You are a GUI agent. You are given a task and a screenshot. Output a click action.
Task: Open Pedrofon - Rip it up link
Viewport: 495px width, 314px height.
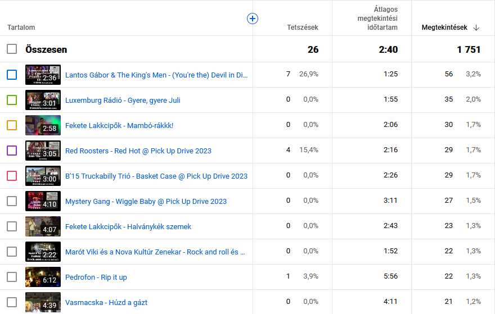(96, 277)
